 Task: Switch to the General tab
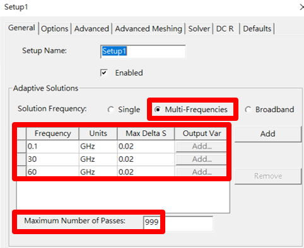click(21, 28)
